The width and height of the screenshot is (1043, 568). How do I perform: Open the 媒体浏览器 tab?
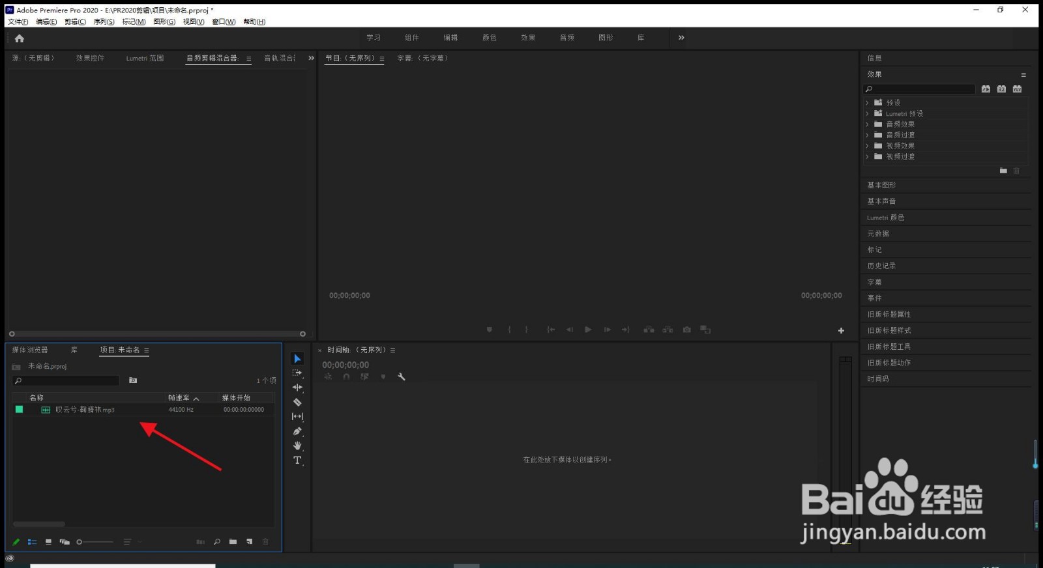pos(30,350)
